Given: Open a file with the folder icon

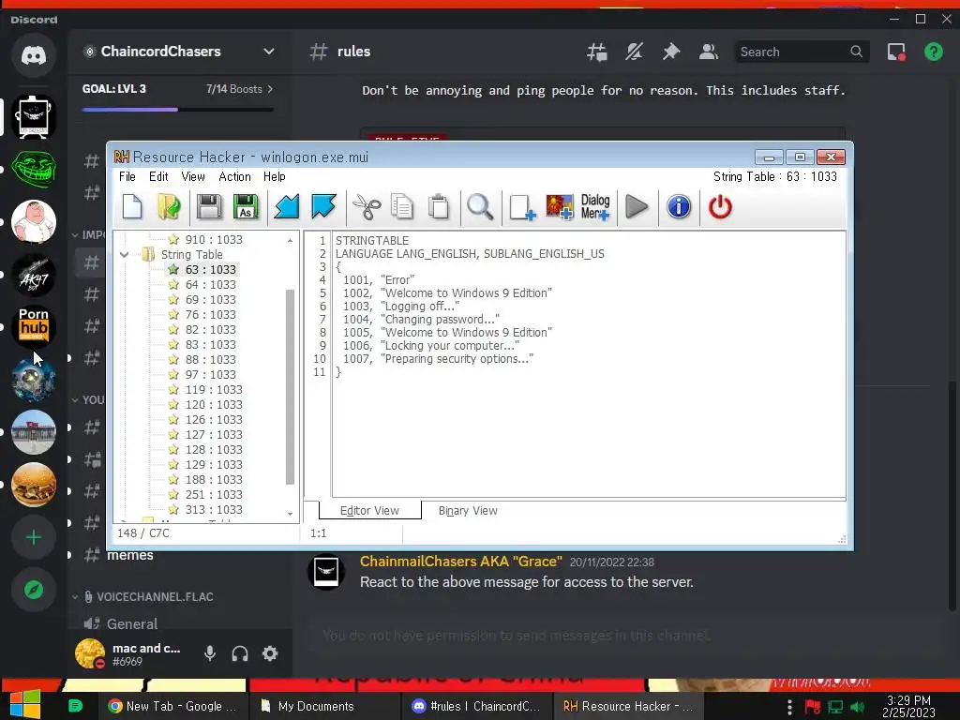Looking at the screenshot, I should pos(169,207).
